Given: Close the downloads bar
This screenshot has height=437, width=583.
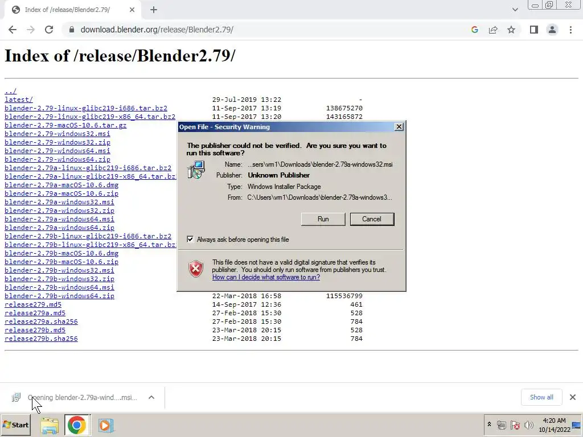Looking at the screenshot, I should (573, 397).
